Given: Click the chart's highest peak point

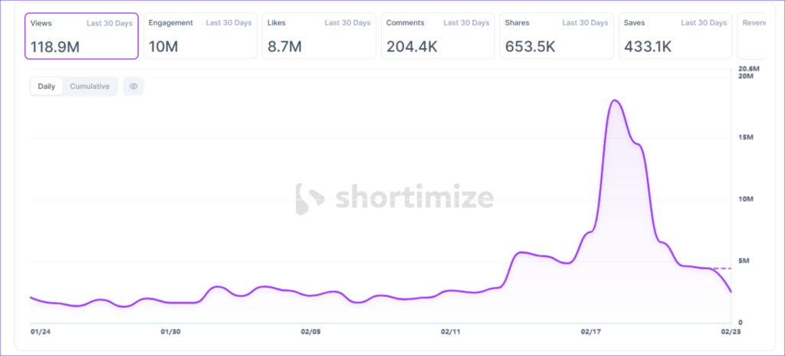Looking at the screenshot, I should click(614, 100).
